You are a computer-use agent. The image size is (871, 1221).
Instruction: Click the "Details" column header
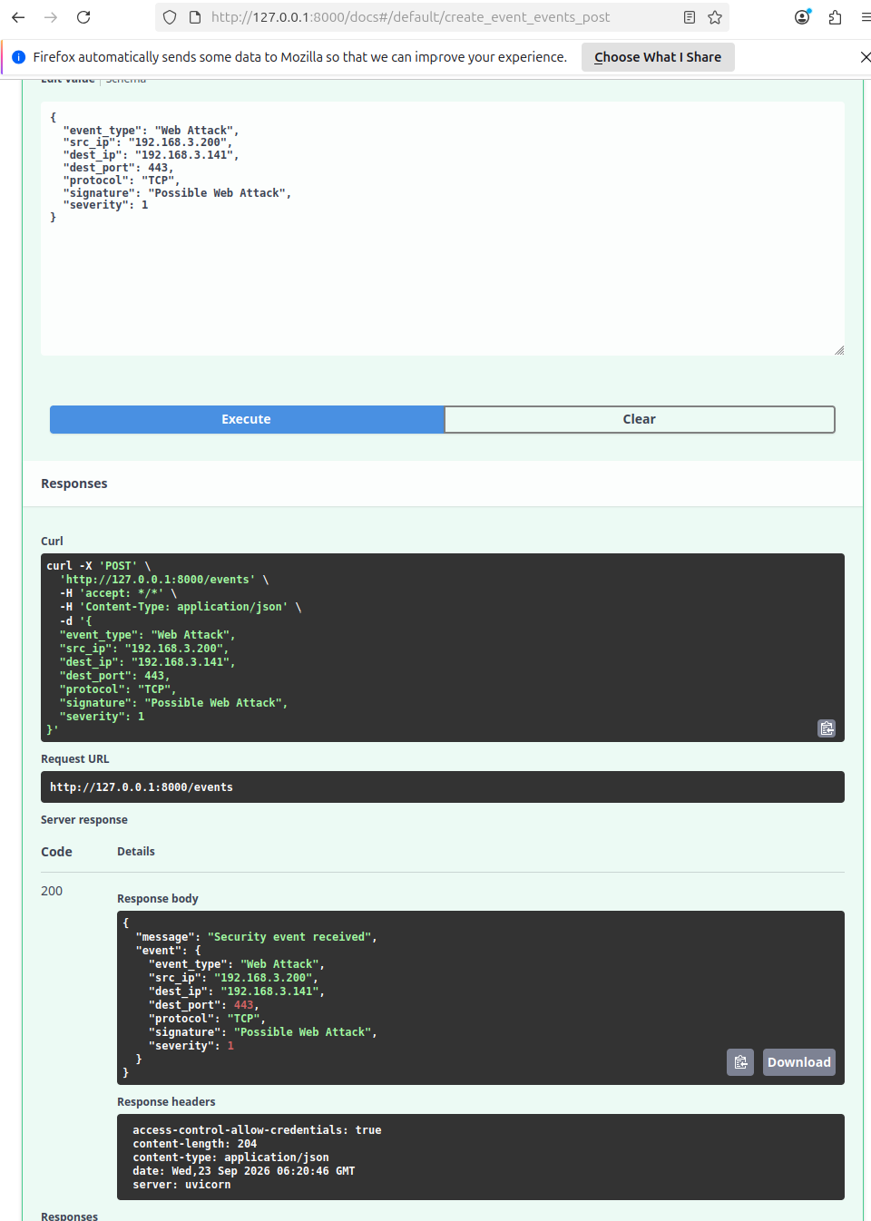pyautogui.click(x=136, y=852)
